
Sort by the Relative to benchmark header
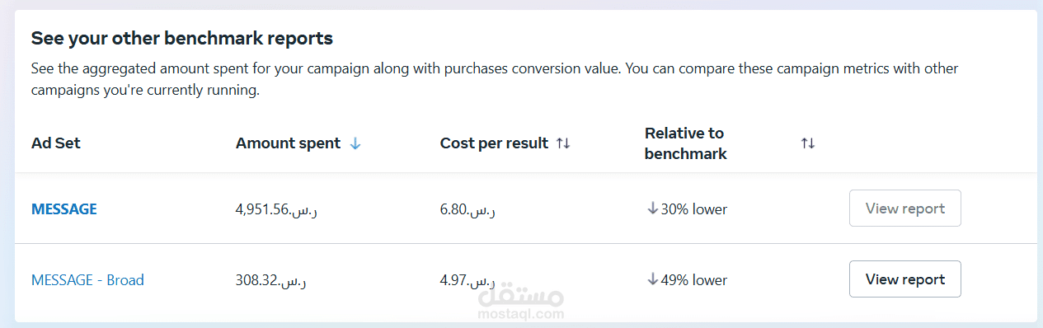[686, 143]
